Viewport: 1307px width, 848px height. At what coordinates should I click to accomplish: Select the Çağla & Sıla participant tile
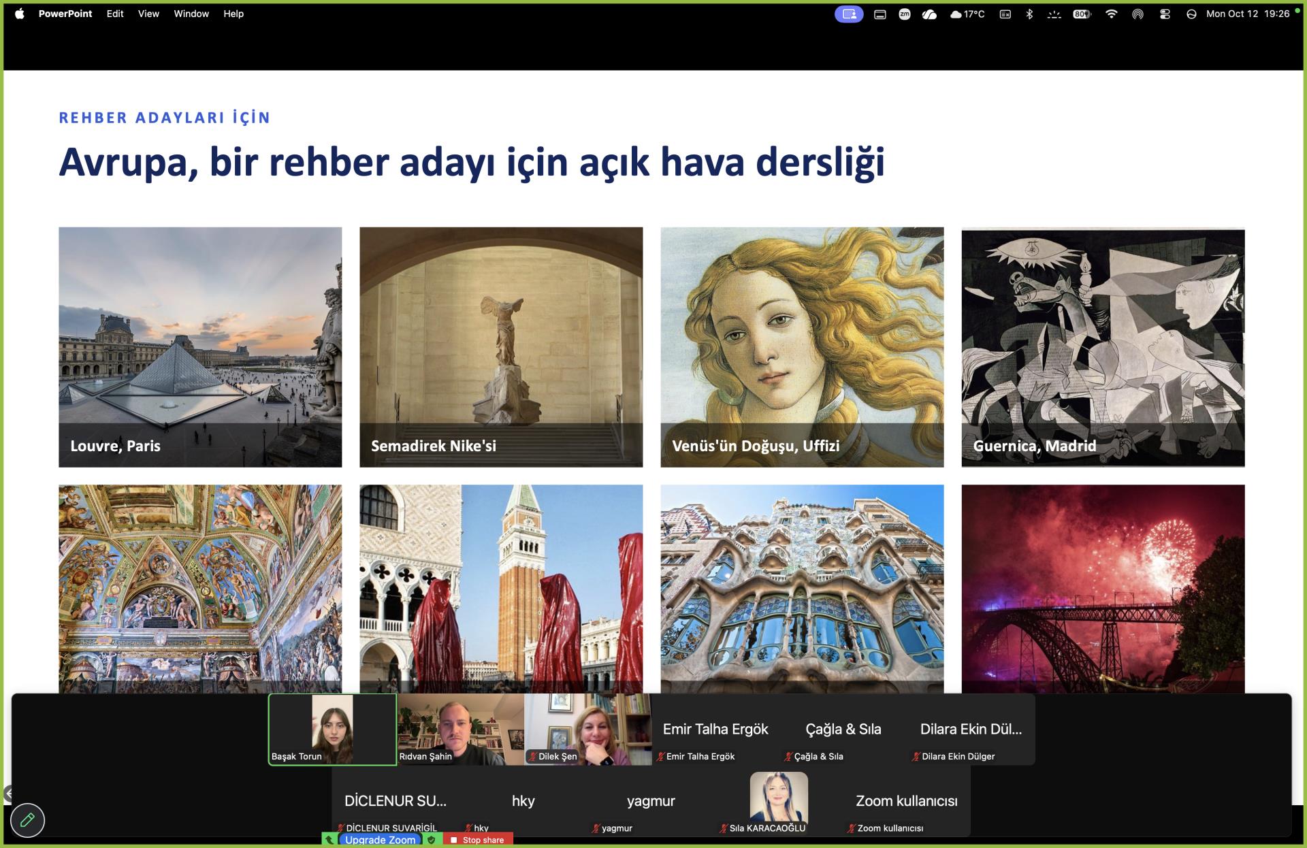[843, 730]
